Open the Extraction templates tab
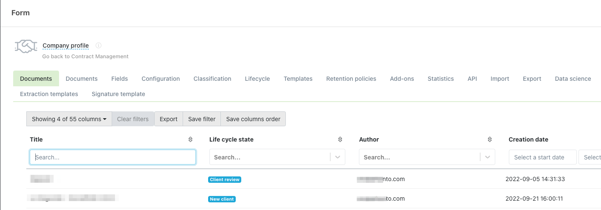Viewport: 601px width, 210px height. [x=49, y=94]
